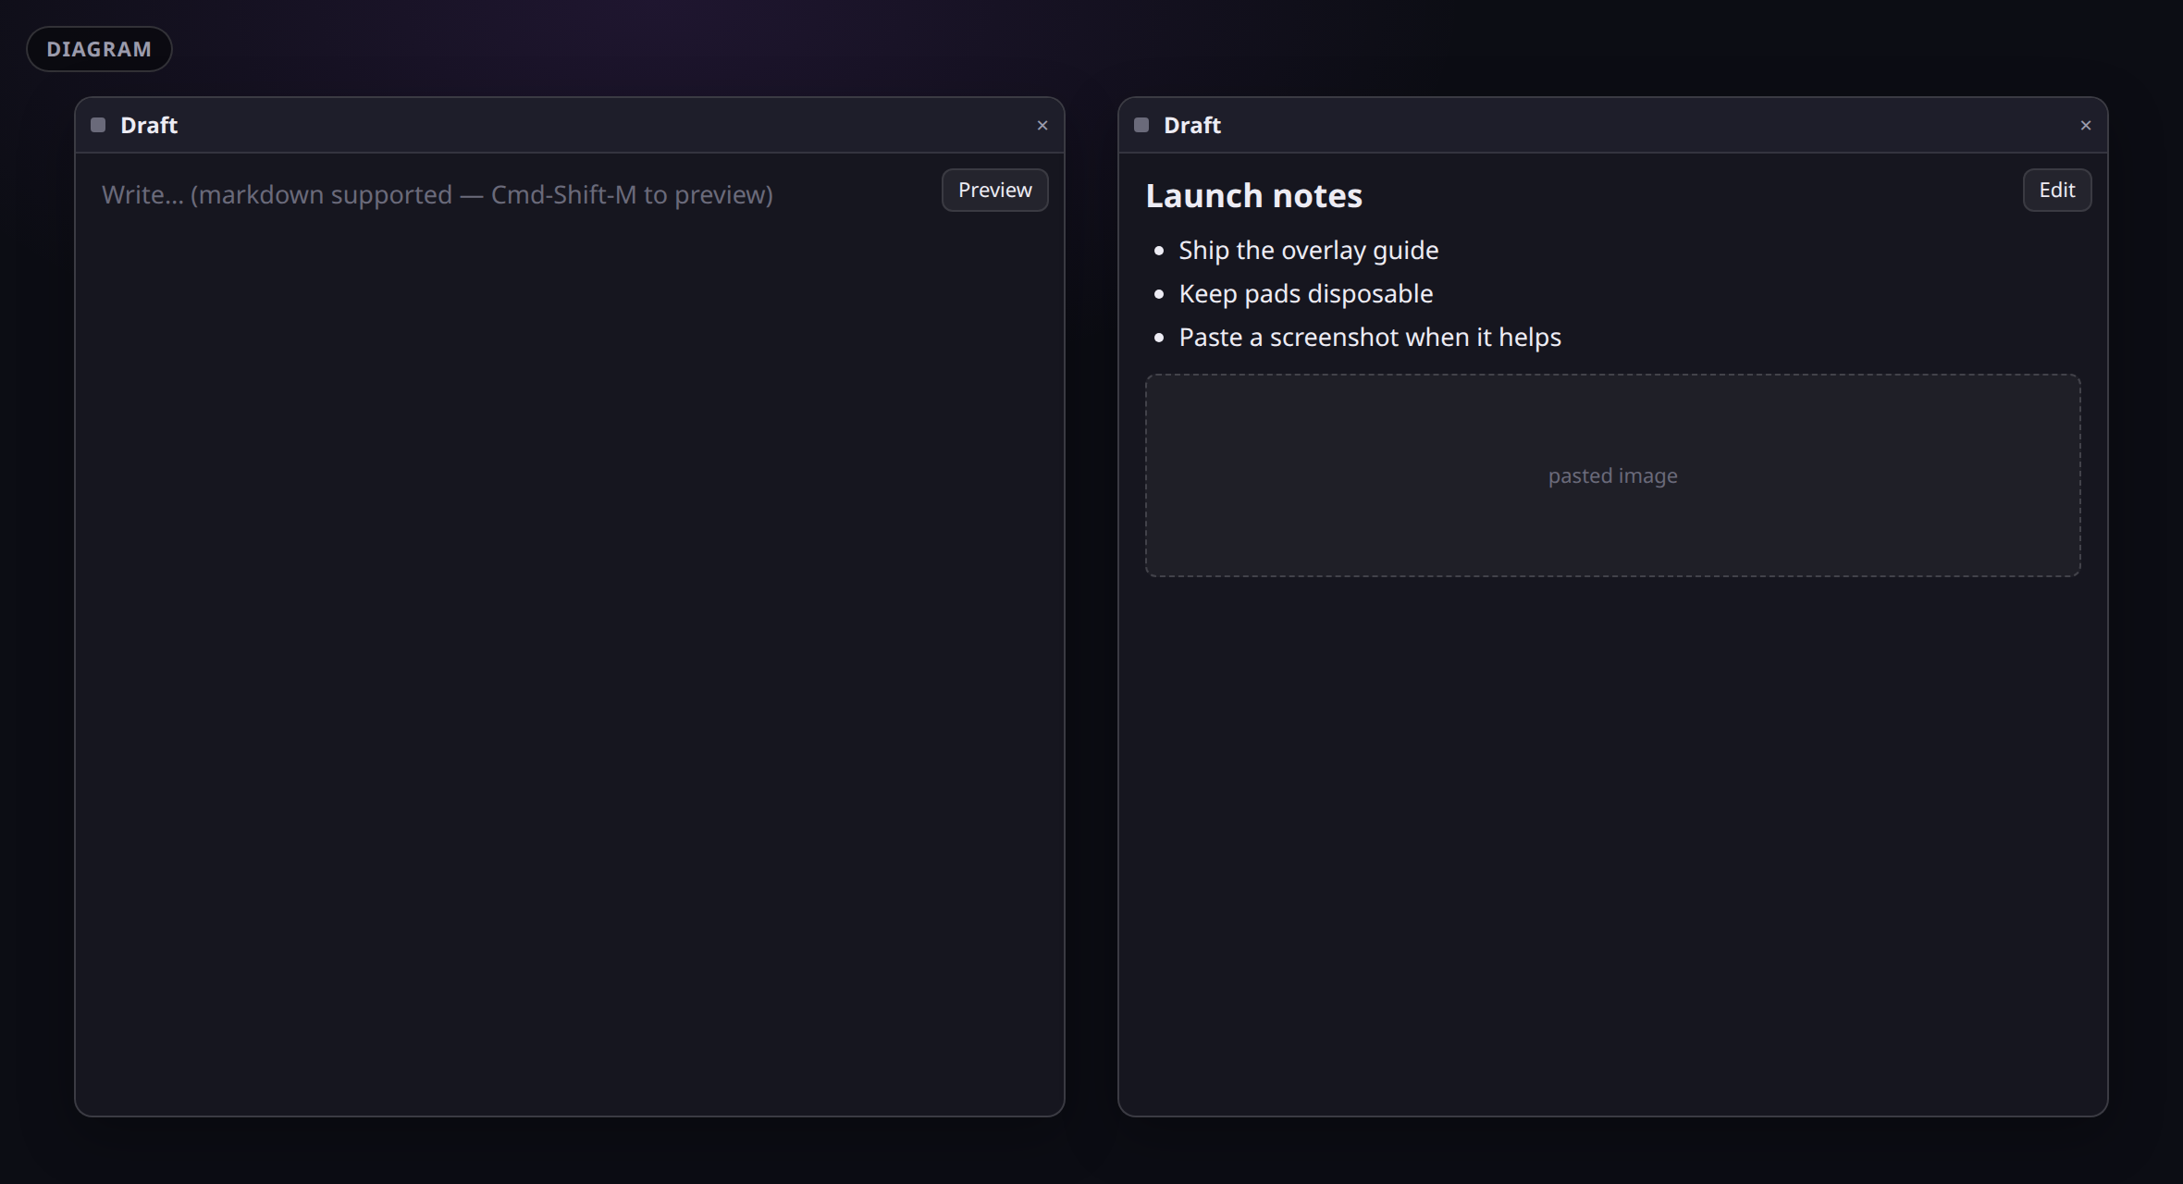The height and width of the screenshot is (1184, 2183).
Task: Click the Edit button in right Draft pad
Action: [x=2057, y=190]
